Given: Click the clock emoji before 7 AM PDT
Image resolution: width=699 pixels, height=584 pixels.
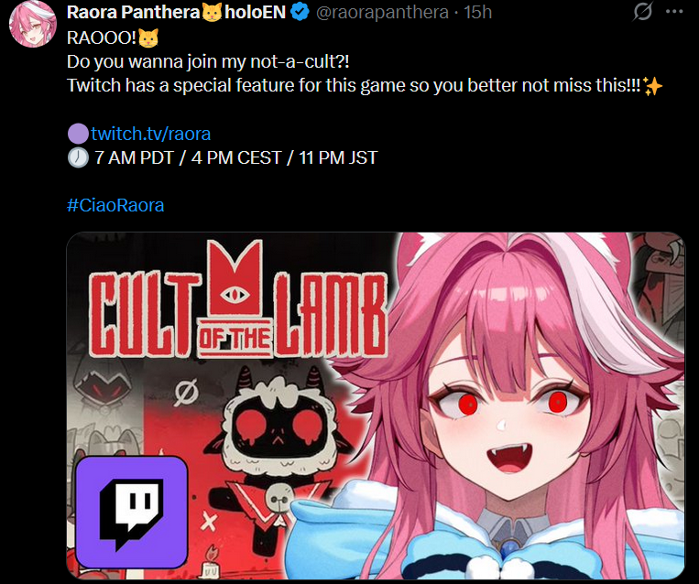Looking at the screenshot, I should [78, 157].
